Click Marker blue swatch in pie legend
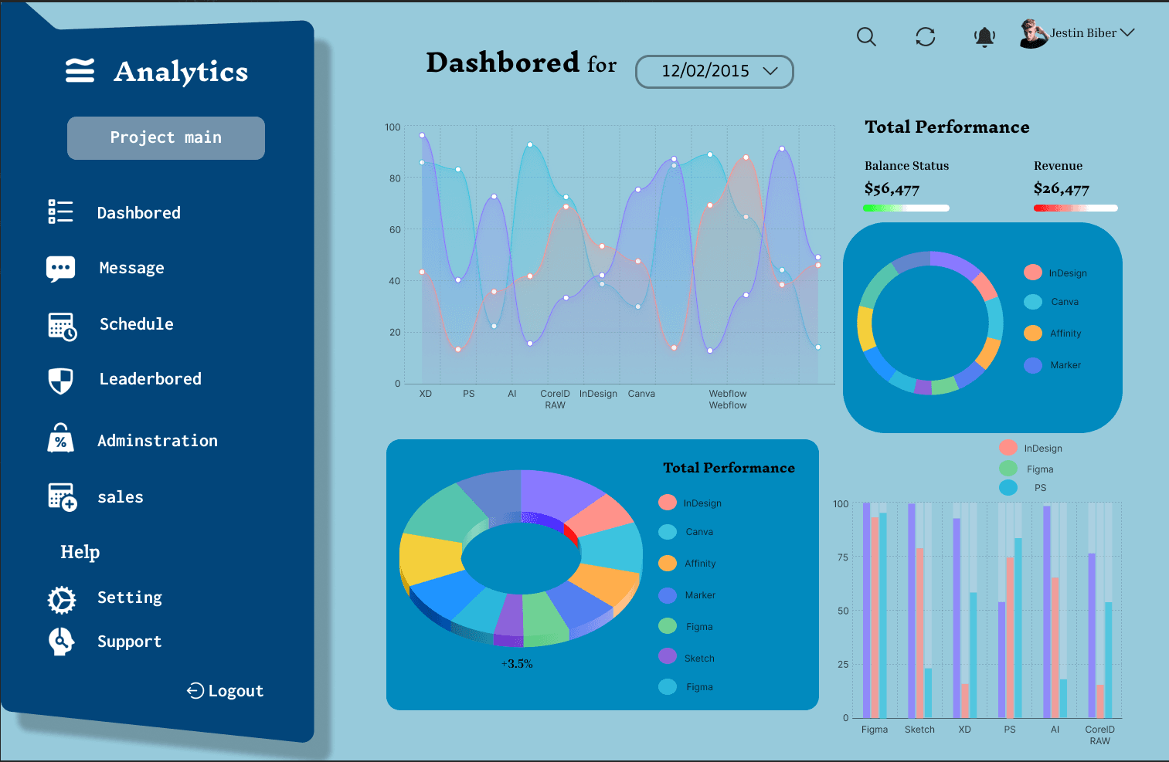The width and height of the screenshot is (1169, 762). coord(668,595)
